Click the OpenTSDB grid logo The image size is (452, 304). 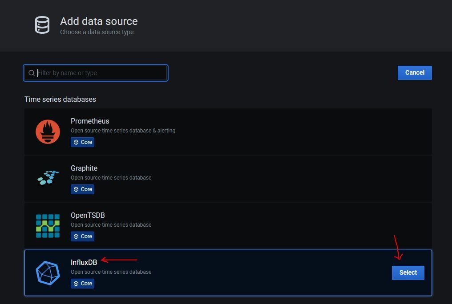click(48, 226)
